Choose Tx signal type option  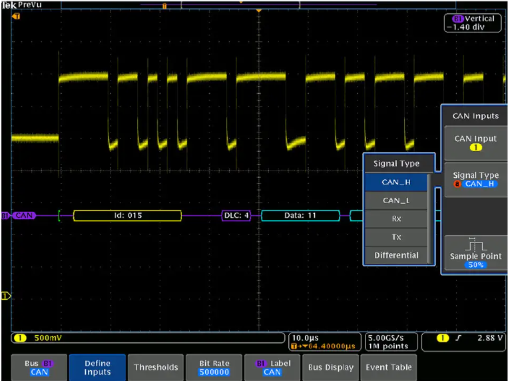396,236
